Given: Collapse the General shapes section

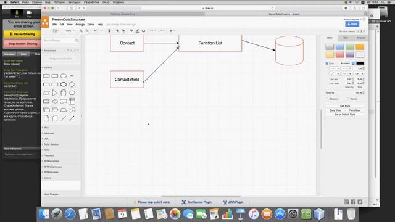Looking at the screenshot, I should point(48,68).
